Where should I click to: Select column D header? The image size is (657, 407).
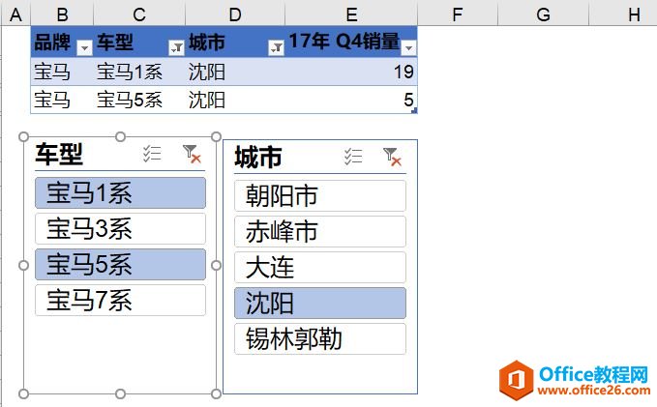235,14
